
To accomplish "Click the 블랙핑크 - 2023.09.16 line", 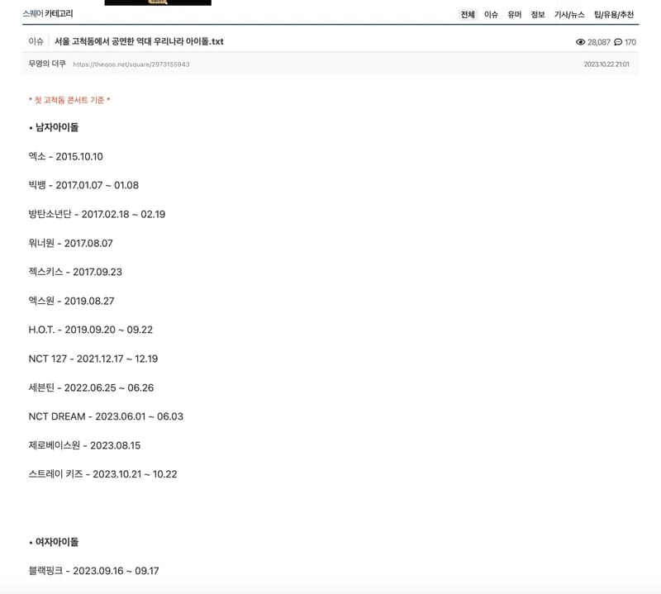I will 93,571.
